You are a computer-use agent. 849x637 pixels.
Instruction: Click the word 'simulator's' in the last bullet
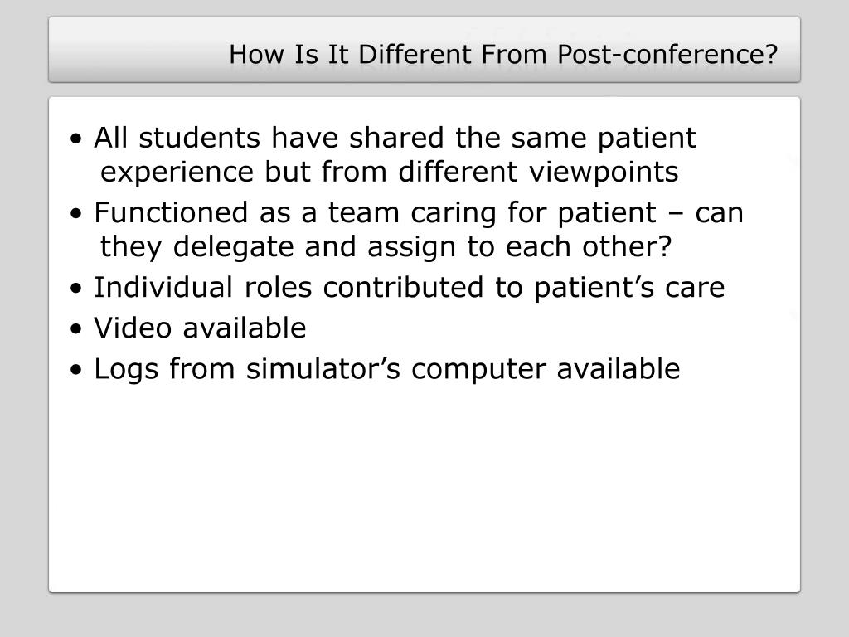tap(323, 369)
